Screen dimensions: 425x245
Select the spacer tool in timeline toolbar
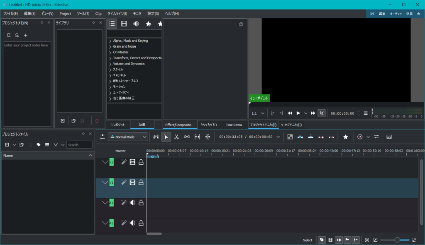coord(187,137)
